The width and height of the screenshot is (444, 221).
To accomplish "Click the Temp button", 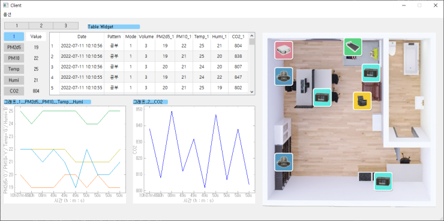I will (14, 69).
